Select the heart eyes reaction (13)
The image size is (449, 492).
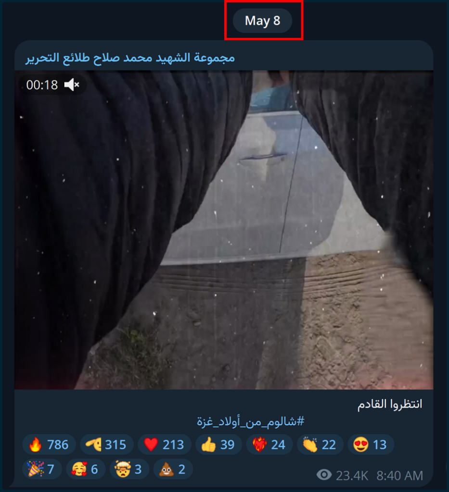(371, 444)
